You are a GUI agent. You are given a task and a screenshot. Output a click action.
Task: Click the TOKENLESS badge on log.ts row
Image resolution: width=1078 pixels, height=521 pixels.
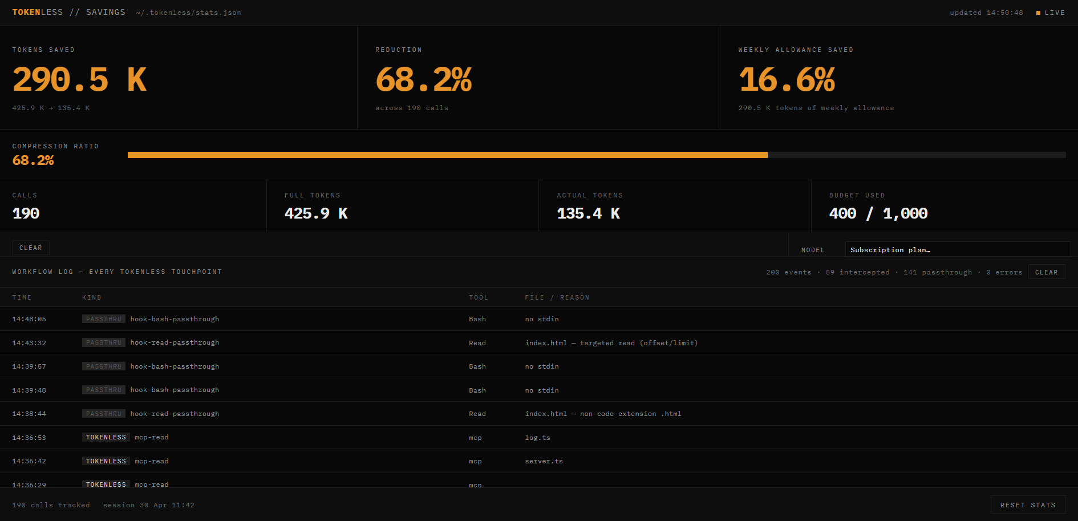coord(106,437)
